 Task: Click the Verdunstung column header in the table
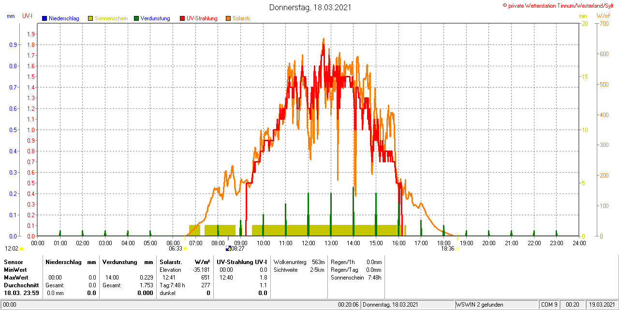[119, 262]
